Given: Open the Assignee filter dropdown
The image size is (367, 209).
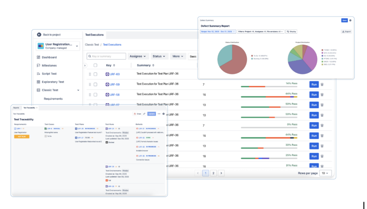Looking at the screenshot, I should click(x=138, y=56).
